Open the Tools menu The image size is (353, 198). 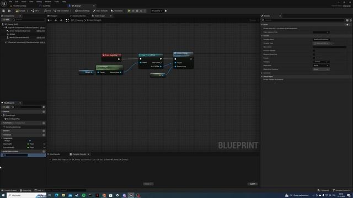pos(57,2)
